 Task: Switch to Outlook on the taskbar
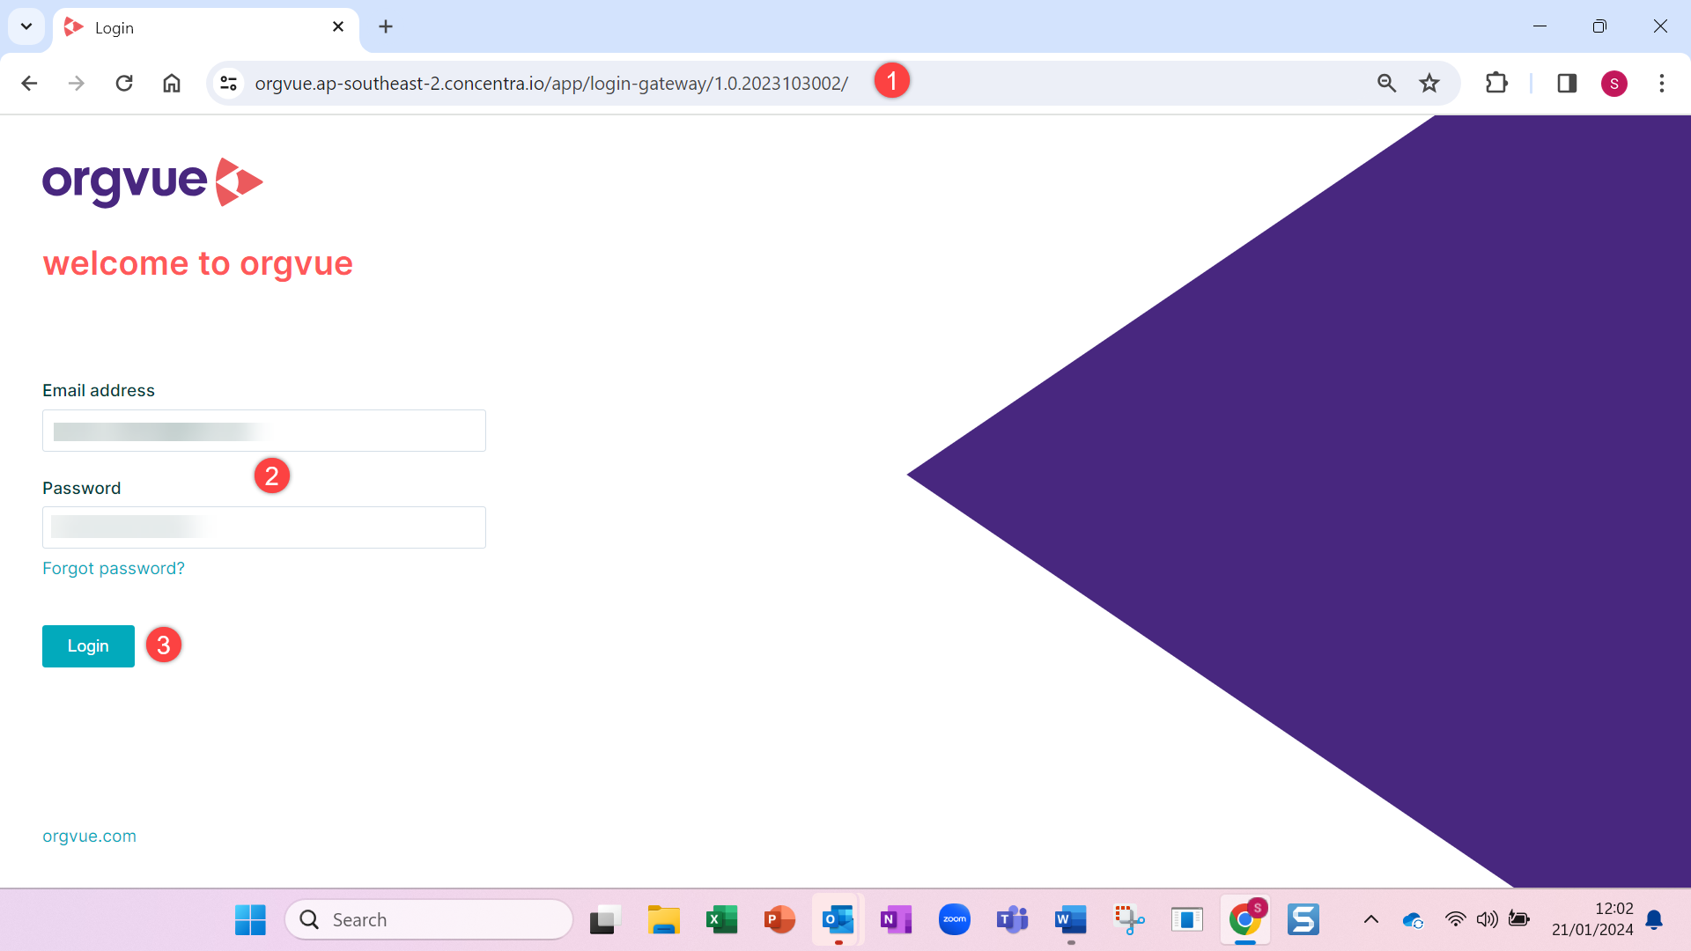[838, 920]
